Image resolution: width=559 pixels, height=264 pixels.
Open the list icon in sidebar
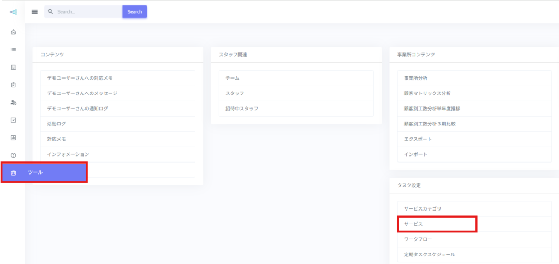14,50
